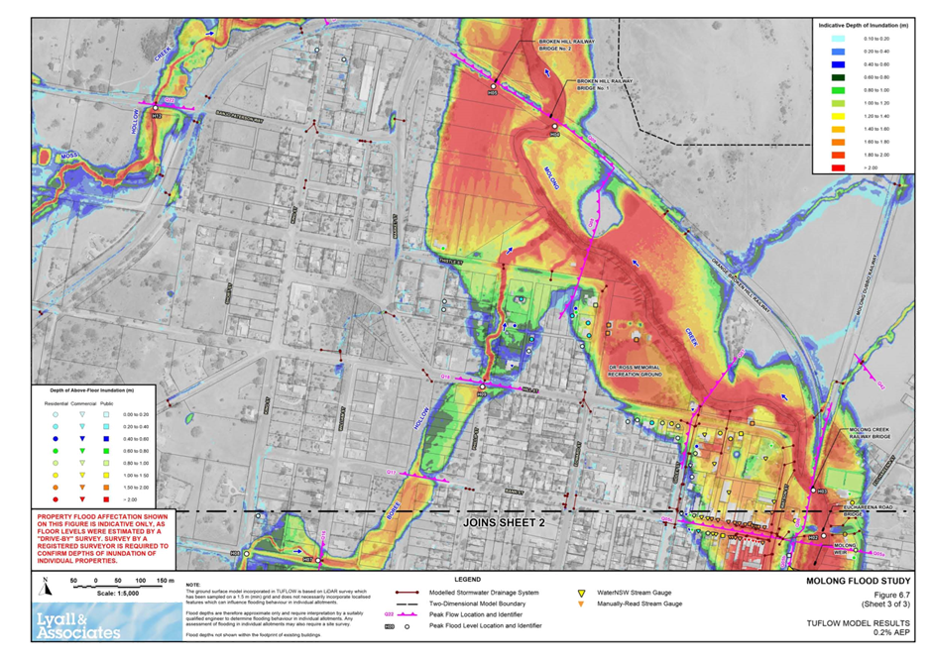The image size is (932, 659).
Task: Click the Residential > 2.00 red circle symbol
Action: coord(56,499)
